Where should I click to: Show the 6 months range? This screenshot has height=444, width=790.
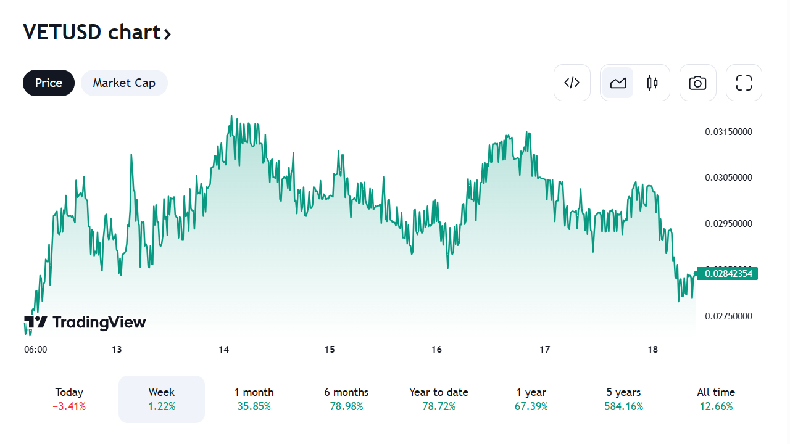pos(346,399)
